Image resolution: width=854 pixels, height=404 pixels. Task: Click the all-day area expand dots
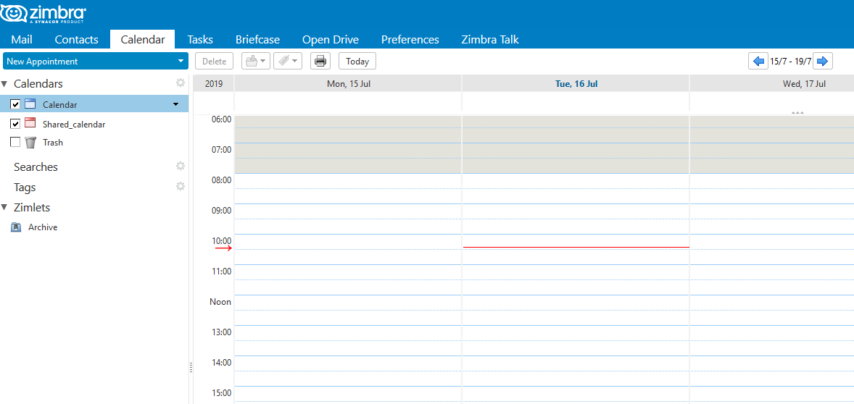798,112
